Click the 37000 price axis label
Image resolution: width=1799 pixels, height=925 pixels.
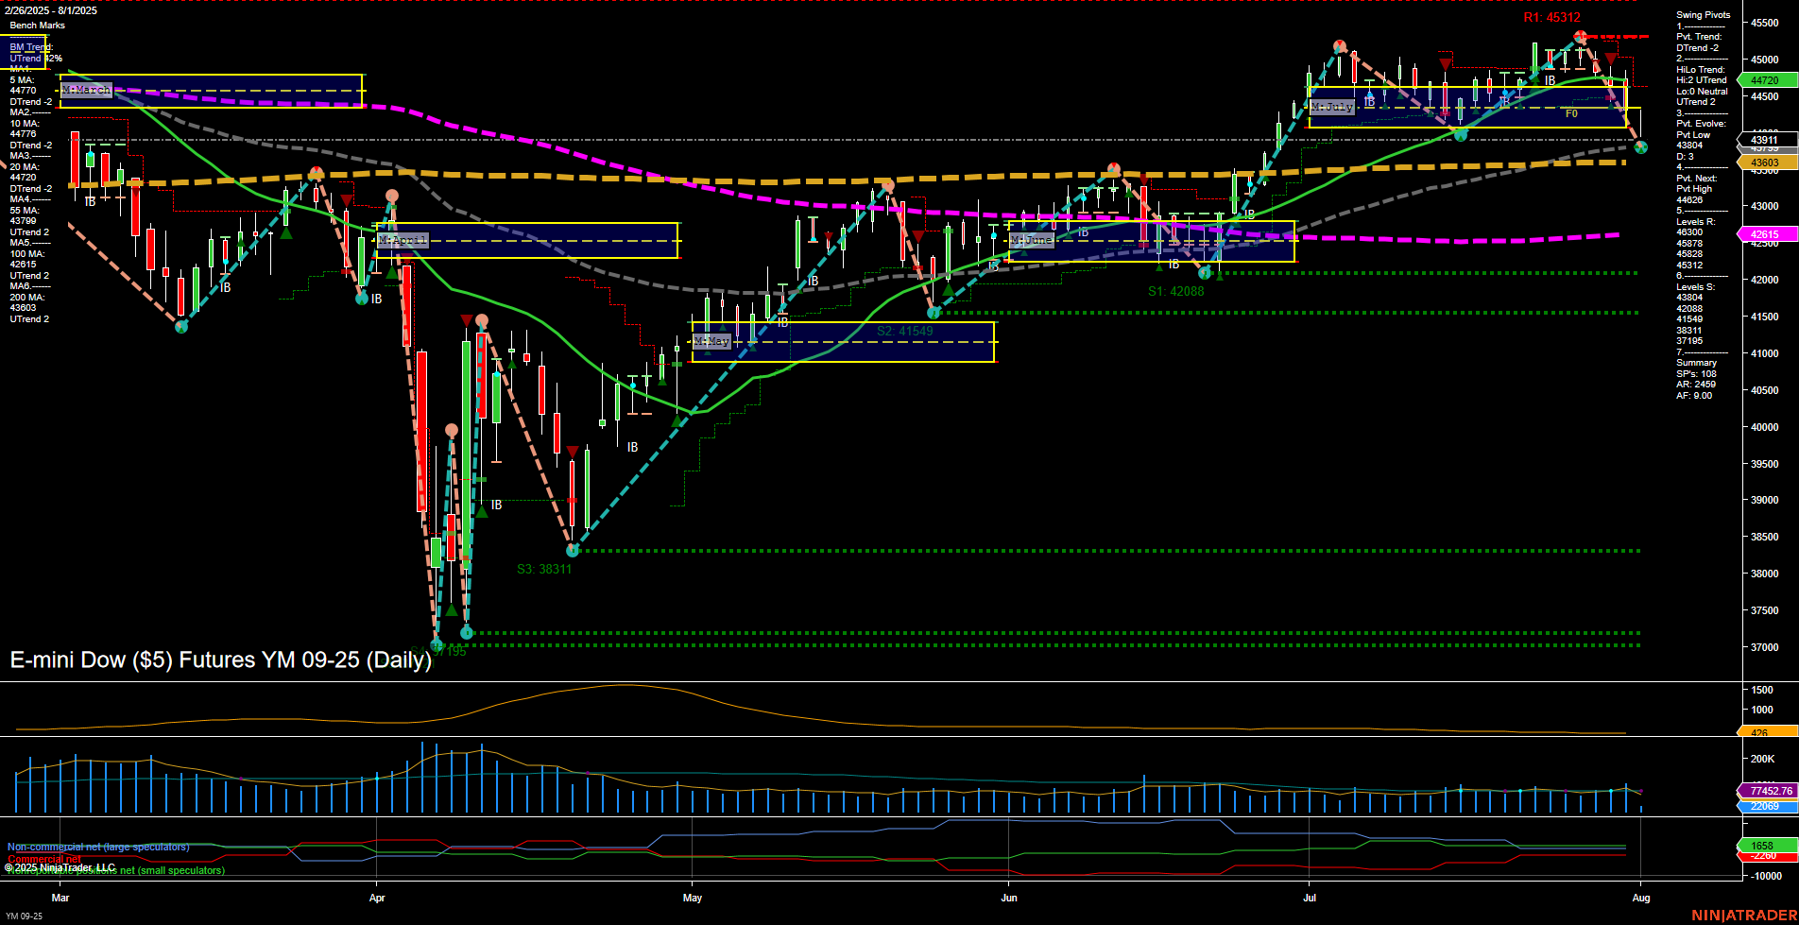[x=1765, y=647]
